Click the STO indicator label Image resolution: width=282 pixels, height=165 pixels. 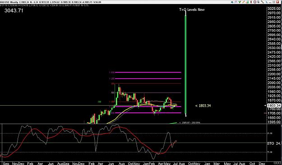click(271, 143)
